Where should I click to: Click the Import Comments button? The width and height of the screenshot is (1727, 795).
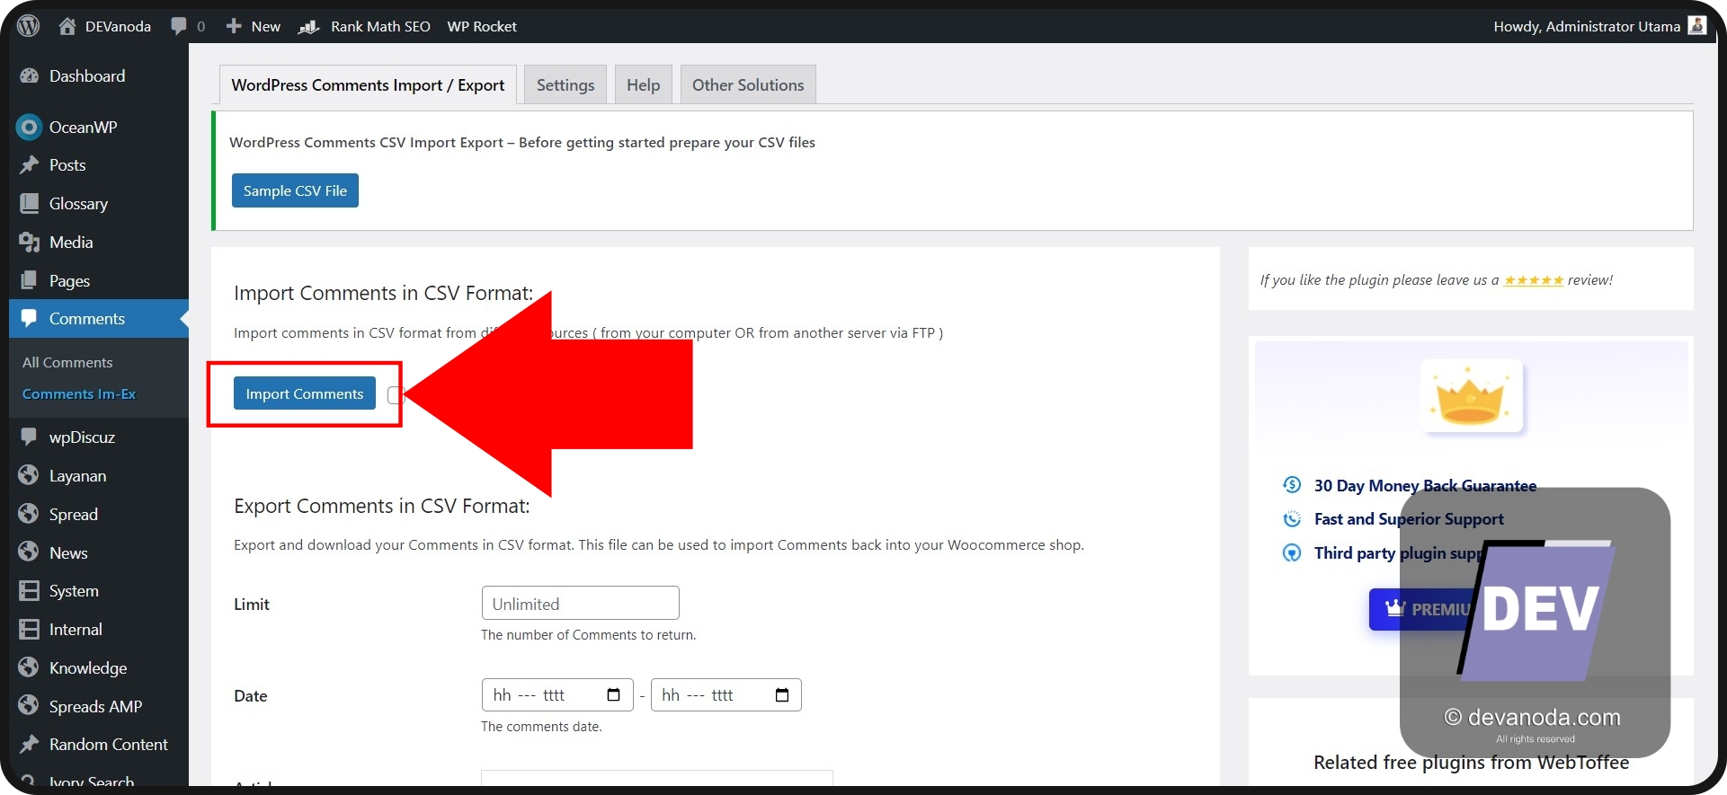coord(305,393)
